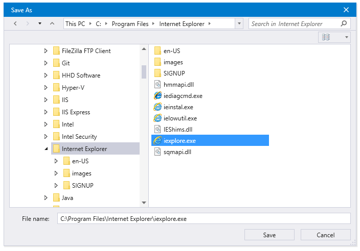
Task: Select HHD Software folder in tree
Action: click(77, 76)
